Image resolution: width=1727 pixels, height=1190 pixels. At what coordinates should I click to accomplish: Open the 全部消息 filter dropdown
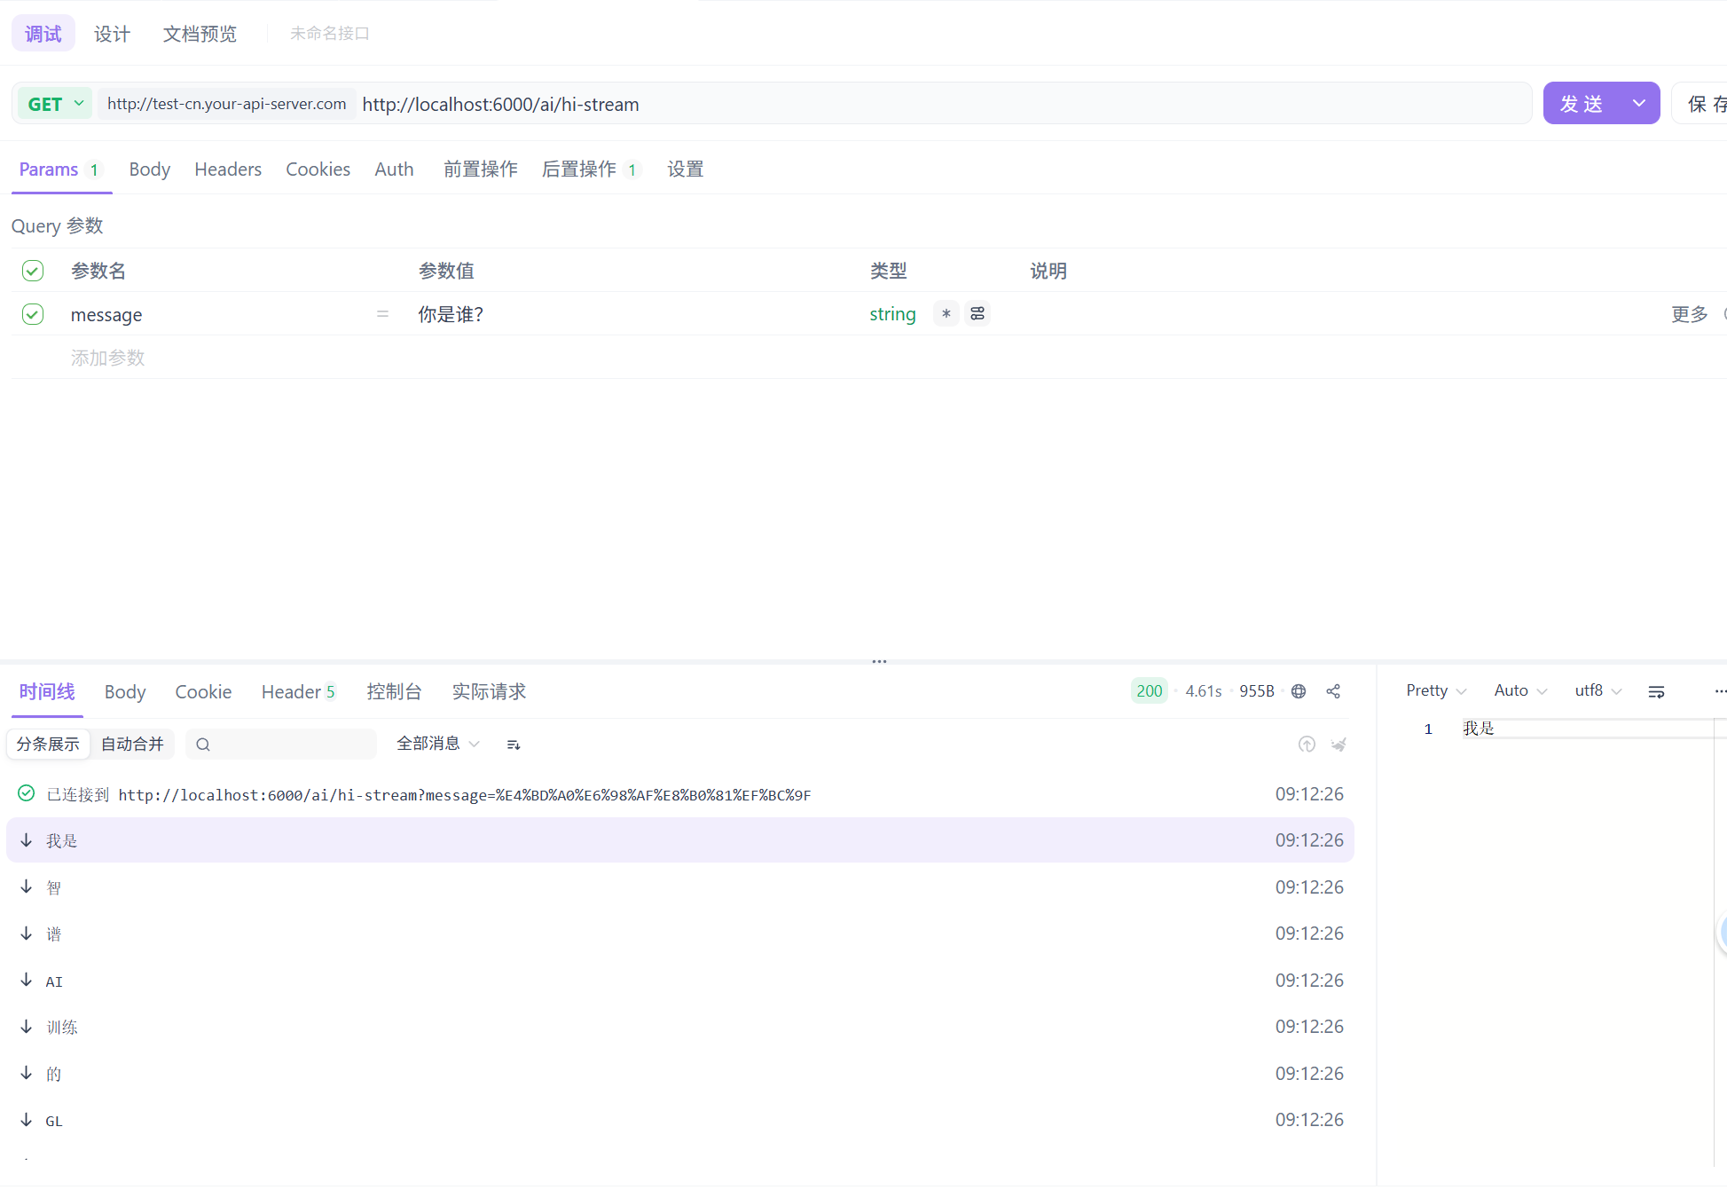click(x=437, y=744)
